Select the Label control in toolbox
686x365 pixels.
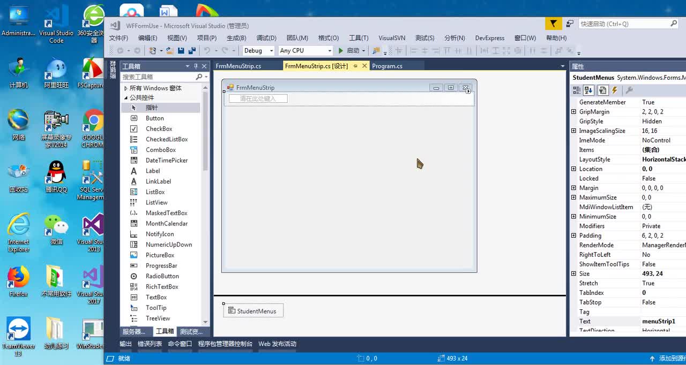(x=153, y=171)
